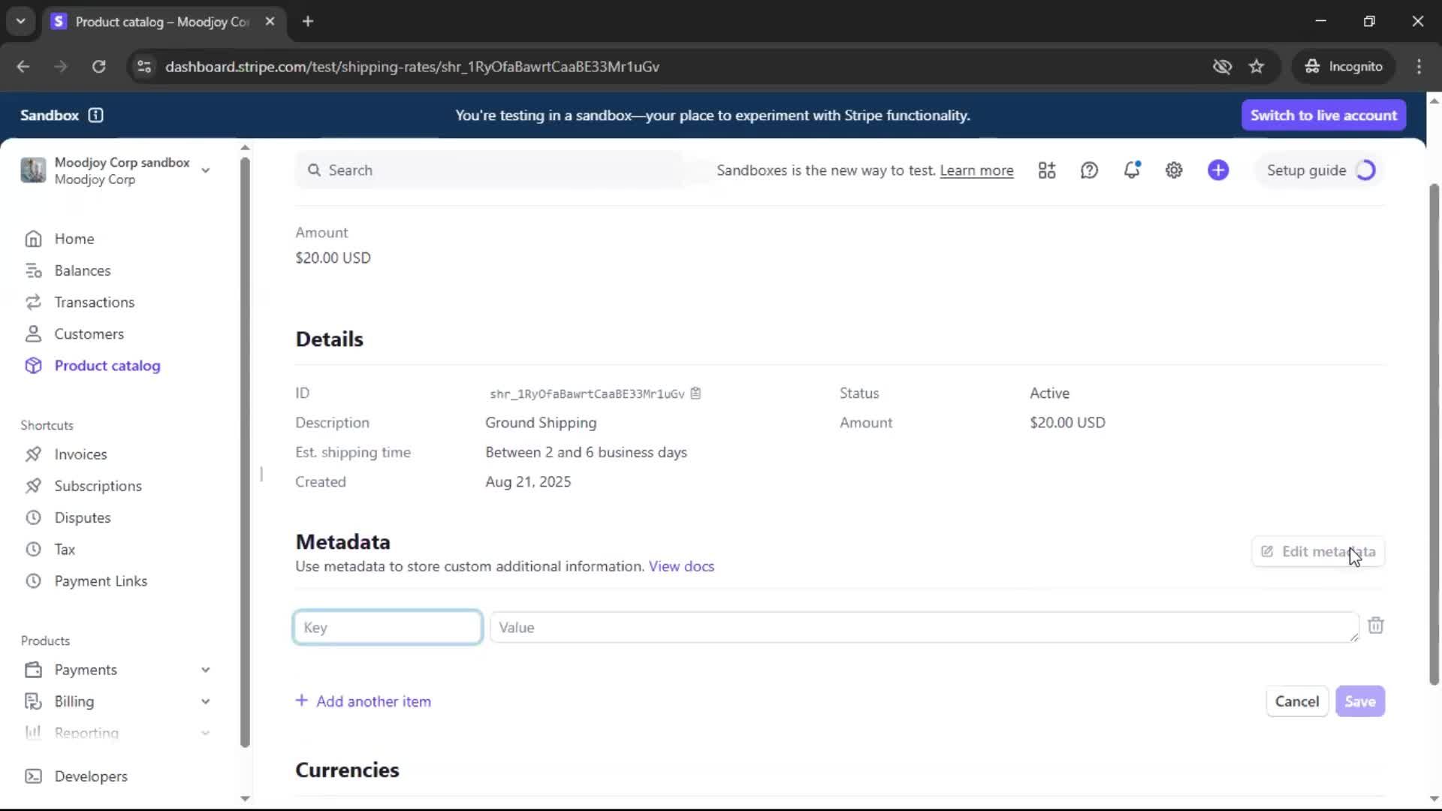Image resolution: width=1442 pixels, height=811 pixels.
Task: Click the Sandbox info icon
Action: pyautogui.click(x=95, y=116)
